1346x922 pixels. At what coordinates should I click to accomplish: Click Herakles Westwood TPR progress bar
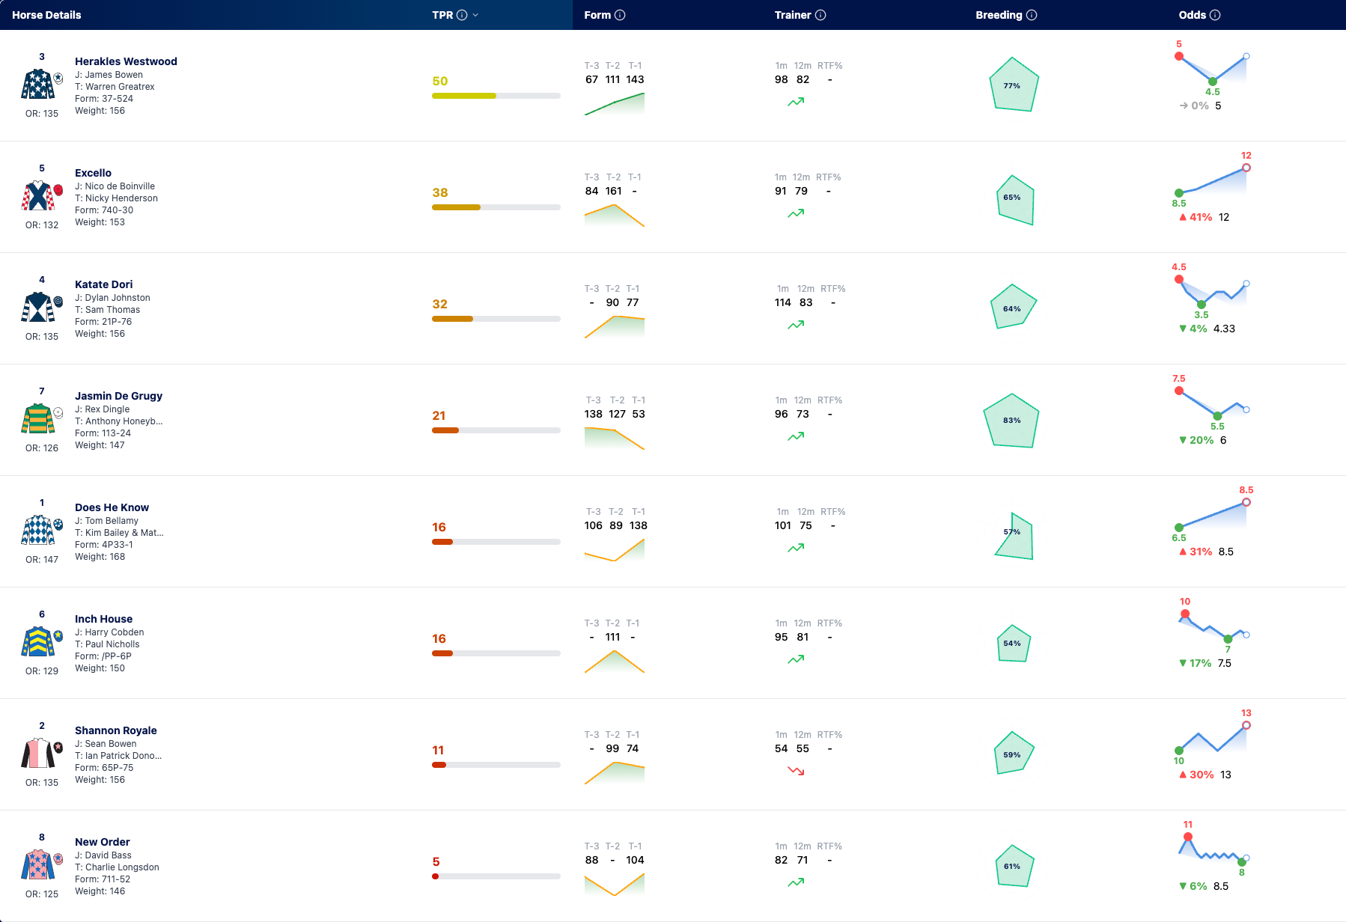point(496,96)
